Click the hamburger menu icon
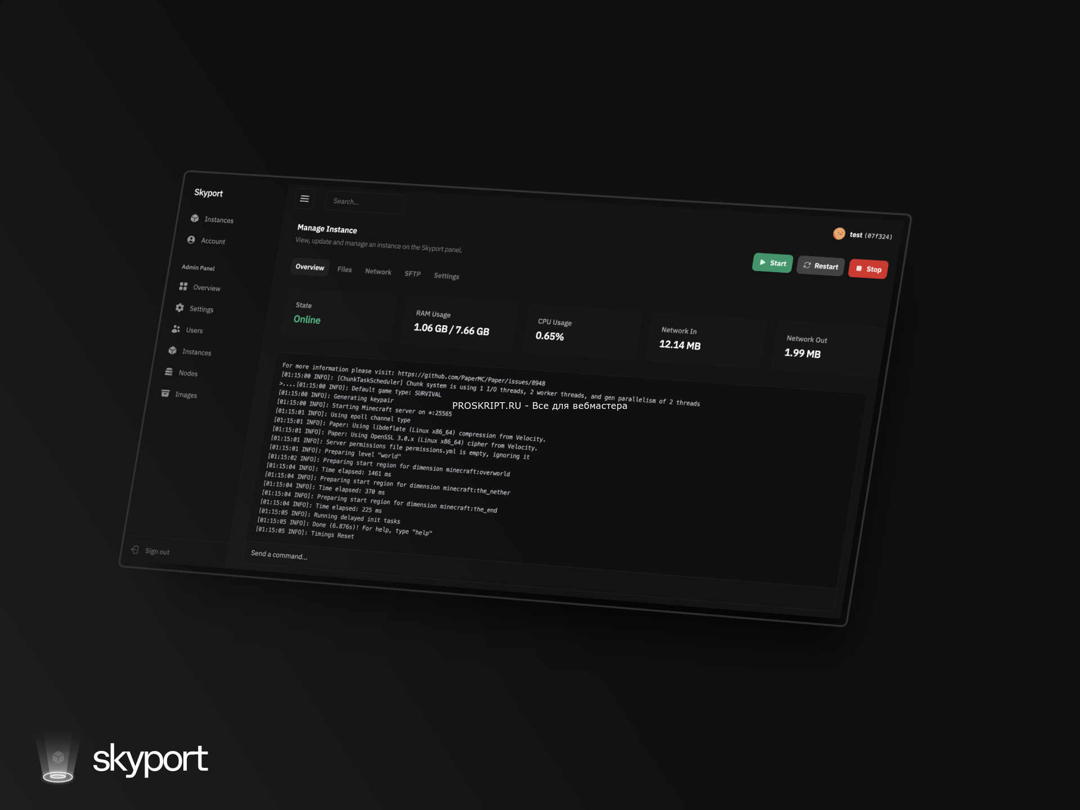This screenshot has height=810, width=1080. coord(304,198)
